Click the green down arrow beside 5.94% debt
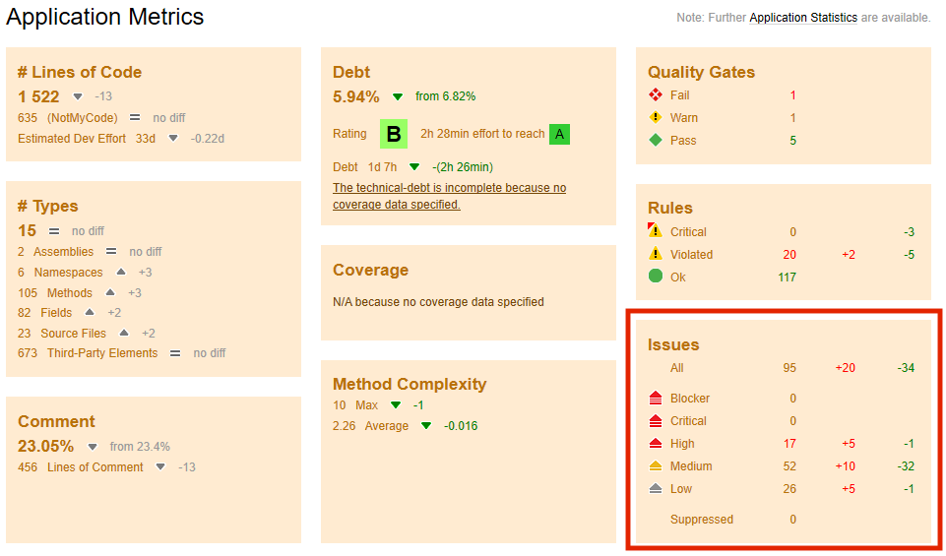The image size is (946, 556). [x=398, y=96]
